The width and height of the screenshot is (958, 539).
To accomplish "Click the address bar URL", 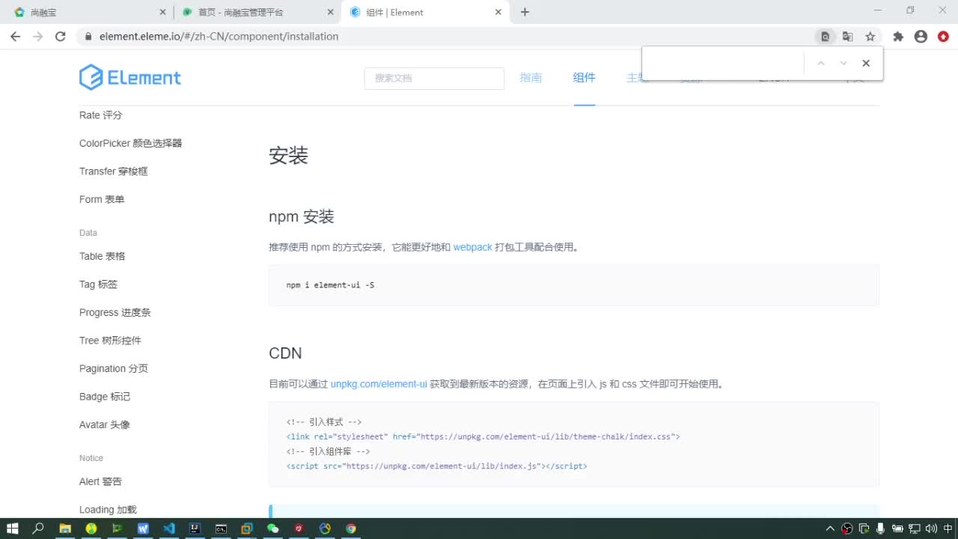I will tap(219, 36).
